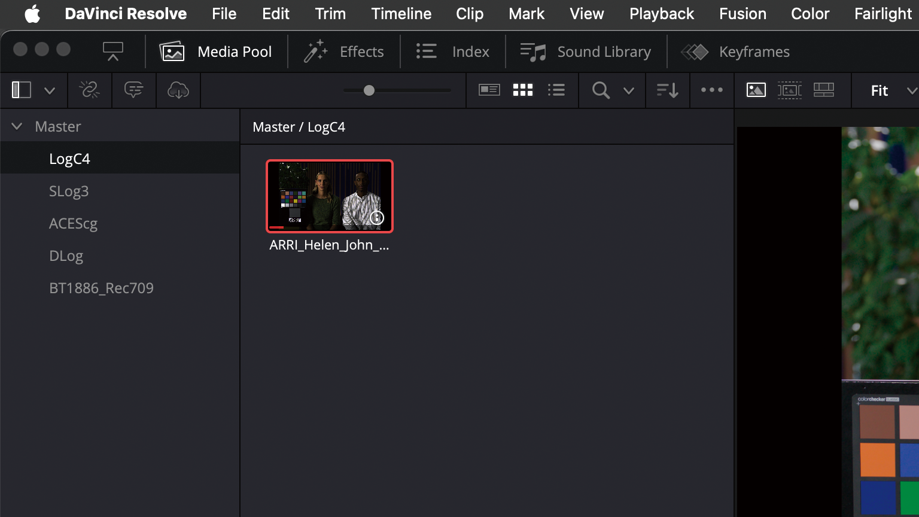Open the Apple menu
Image resolution: width=919 pixels, height=517 pixels.
32,14
